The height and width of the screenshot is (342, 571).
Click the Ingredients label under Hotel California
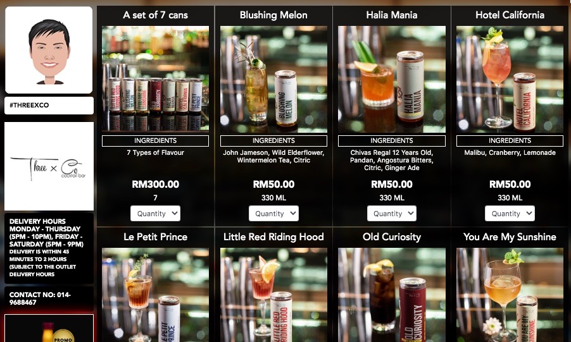tap(510, 141)
